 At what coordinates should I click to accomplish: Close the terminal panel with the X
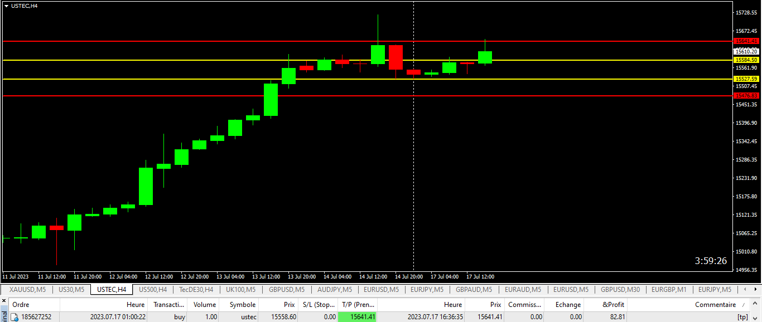[x=3, y=301]
